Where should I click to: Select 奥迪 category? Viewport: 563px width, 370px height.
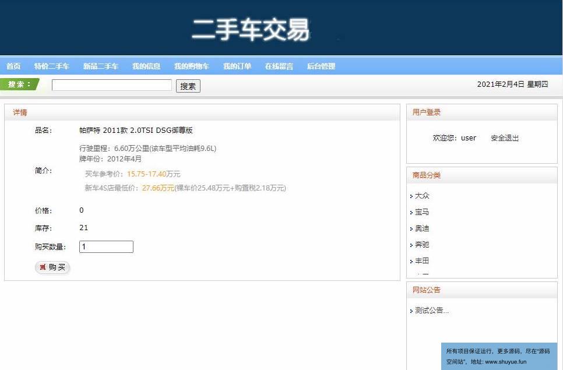[422, 228]
